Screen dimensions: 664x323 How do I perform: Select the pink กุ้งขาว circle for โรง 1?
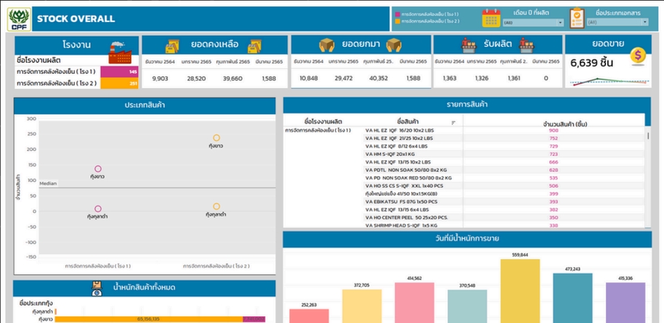98,168
